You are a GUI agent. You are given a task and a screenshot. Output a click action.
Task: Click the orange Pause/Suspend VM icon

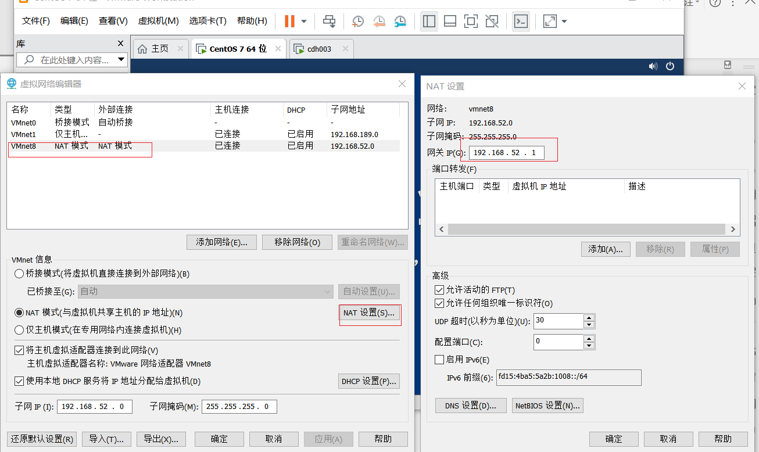(289, 21)
